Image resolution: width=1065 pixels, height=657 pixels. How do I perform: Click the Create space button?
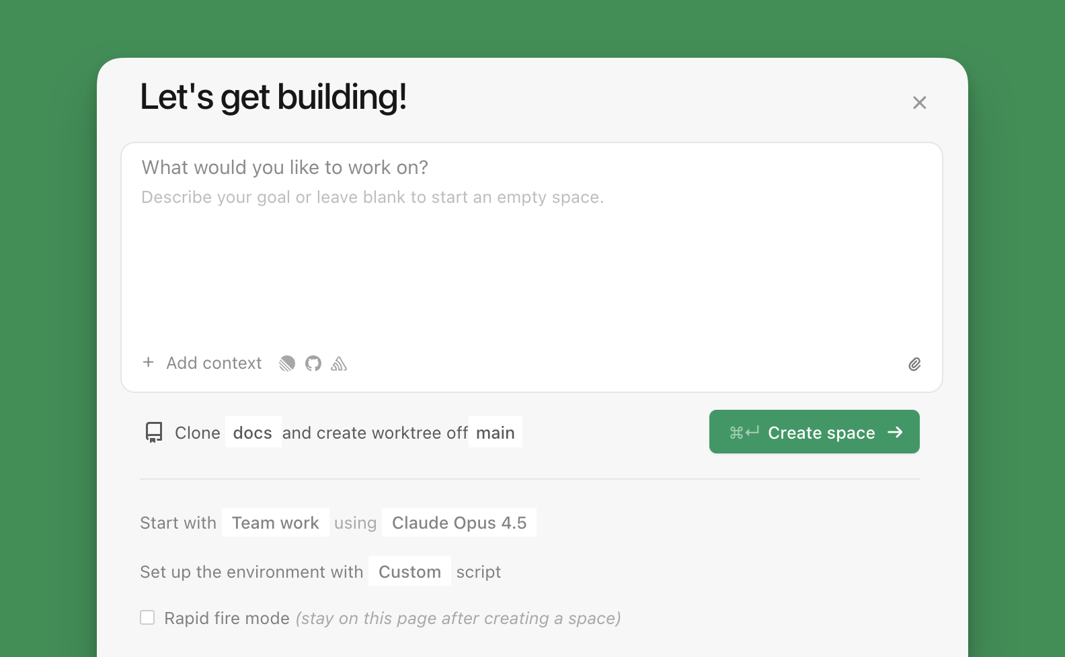pos(814,432)
